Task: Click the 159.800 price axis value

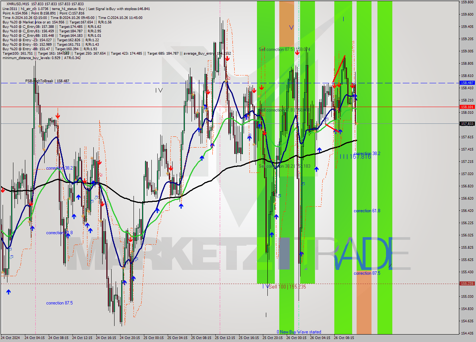Action: click(467, 2)
